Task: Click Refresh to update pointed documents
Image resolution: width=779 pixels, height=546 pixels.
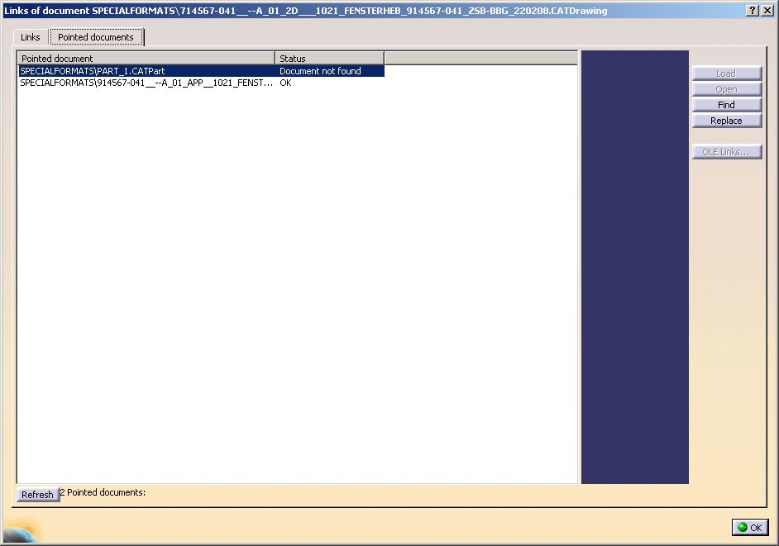Action: 38,495
